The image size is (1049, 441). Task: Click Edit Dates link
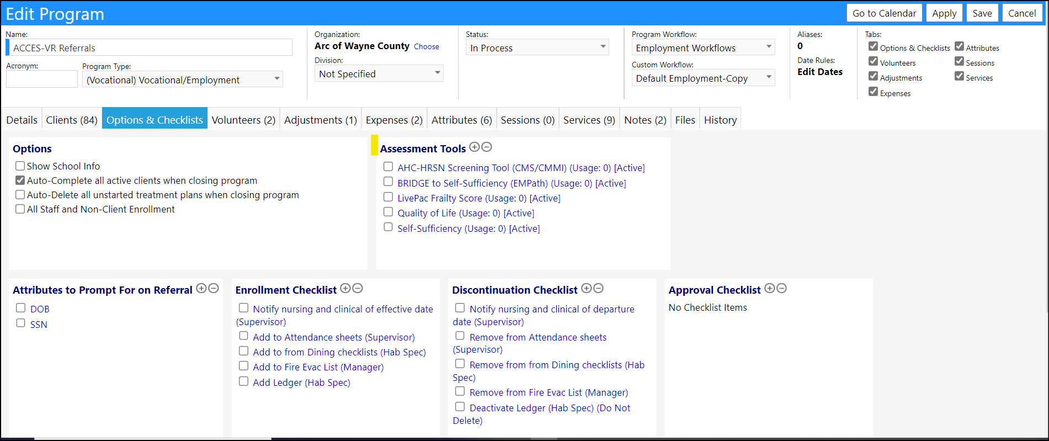pyautogui.click(x=820, y=72)
